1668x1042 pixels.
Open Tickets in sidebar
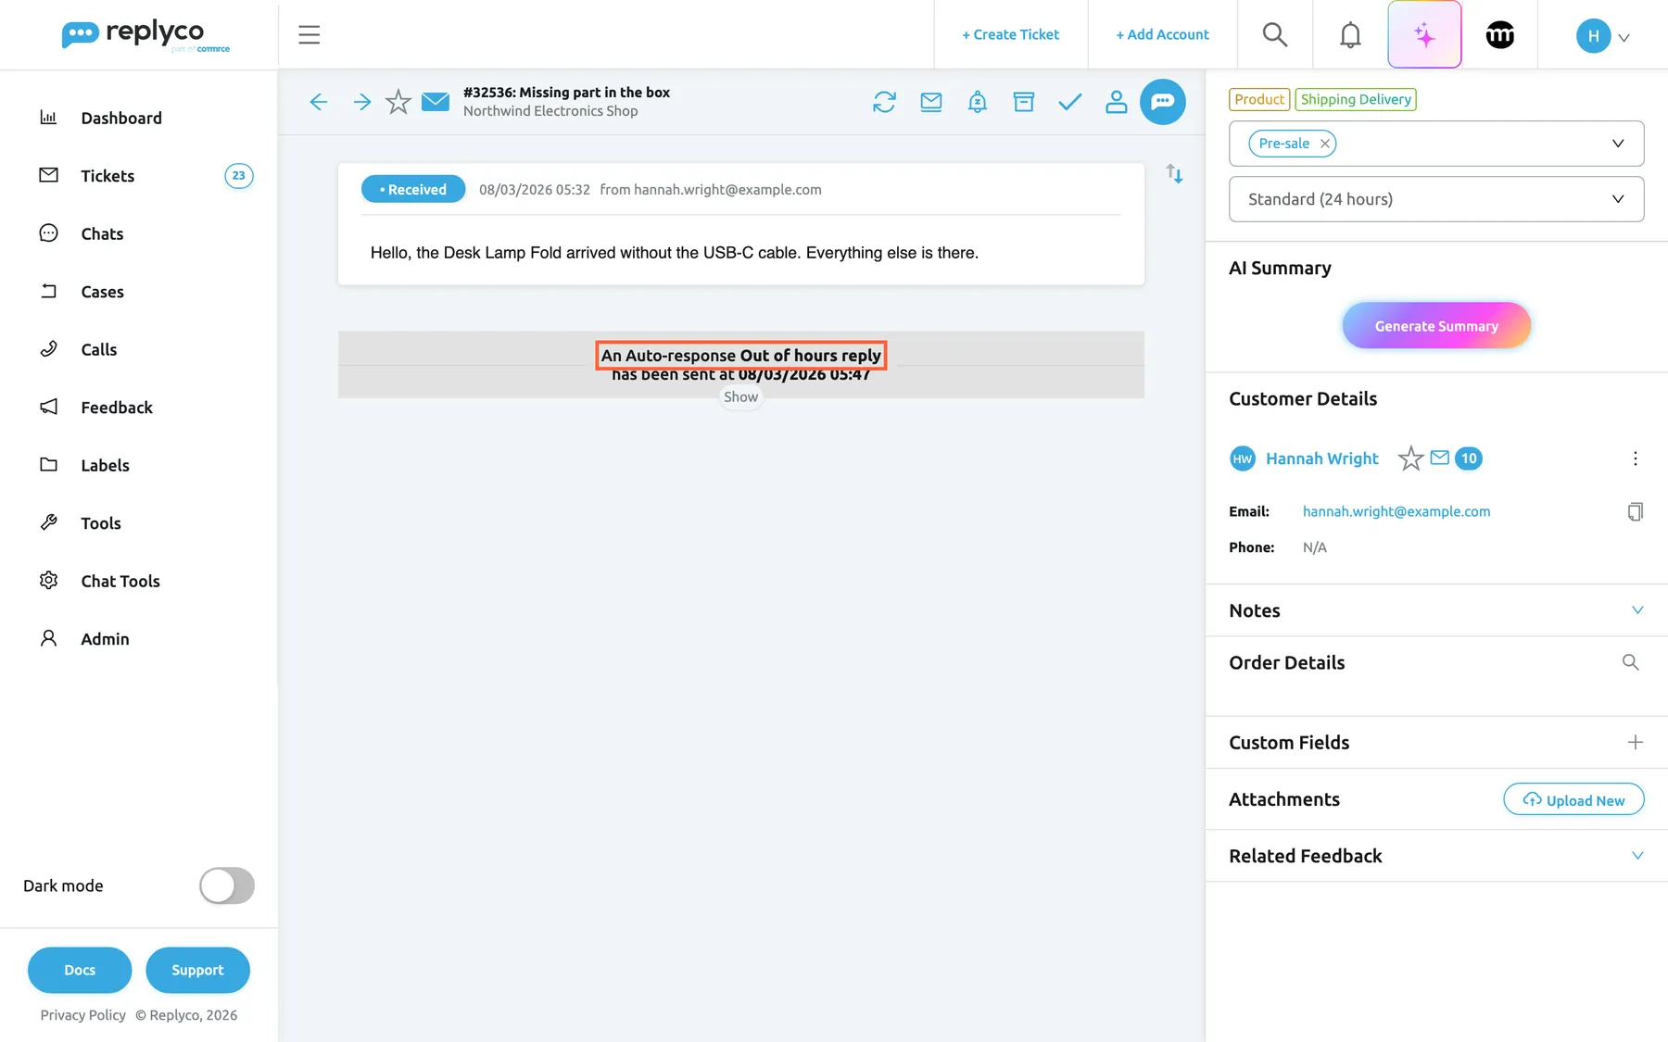click(x=107, y=176)
